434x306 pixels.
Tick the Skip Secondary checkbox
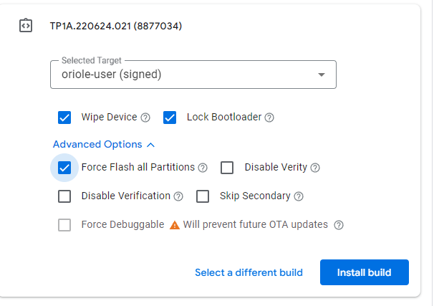203,196
